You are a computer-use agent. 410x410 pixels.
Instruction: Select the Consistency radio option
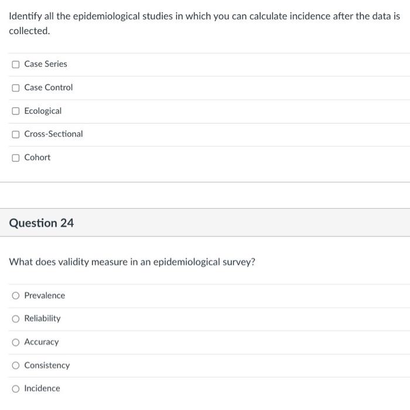(16, 365)
